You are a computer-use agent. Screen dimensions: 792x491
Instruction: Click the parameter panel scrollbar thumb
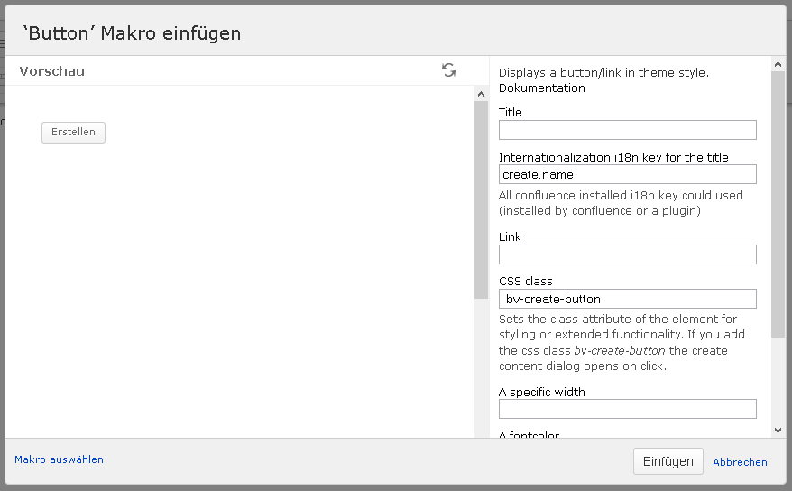pyautogui.click(x=778, y=203)
